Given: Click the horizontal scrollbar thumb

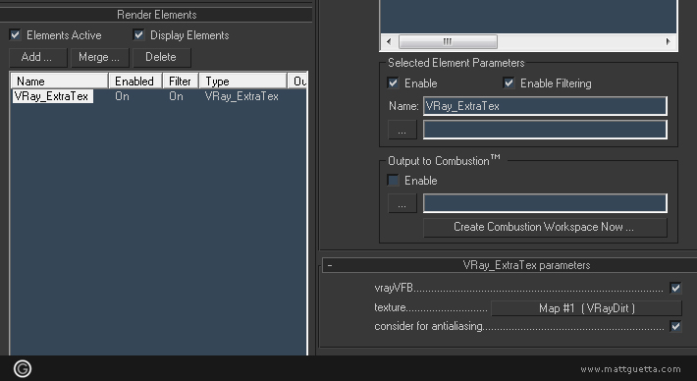Looking at the screenshot, I should pos(448,42).
